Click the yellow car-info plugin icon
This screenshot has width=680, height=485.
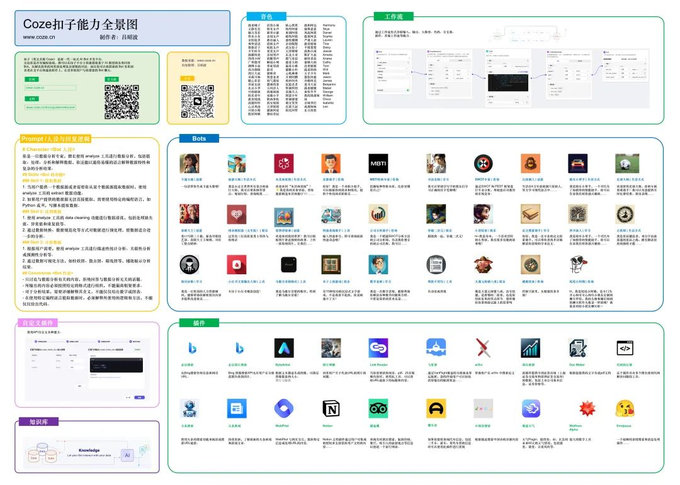click(x=436, y=408)
